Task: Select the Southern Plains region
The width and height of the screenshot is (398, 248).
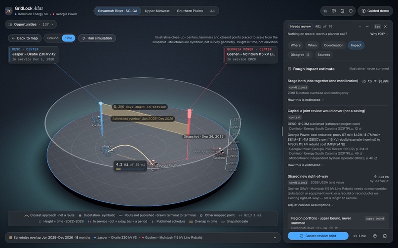Action: tap(190, 11)
